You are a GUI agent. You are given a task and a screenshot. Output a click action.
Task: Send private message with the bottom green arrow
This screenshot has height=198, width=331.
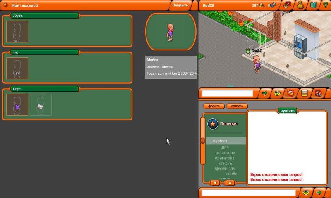tap(319, 193)
